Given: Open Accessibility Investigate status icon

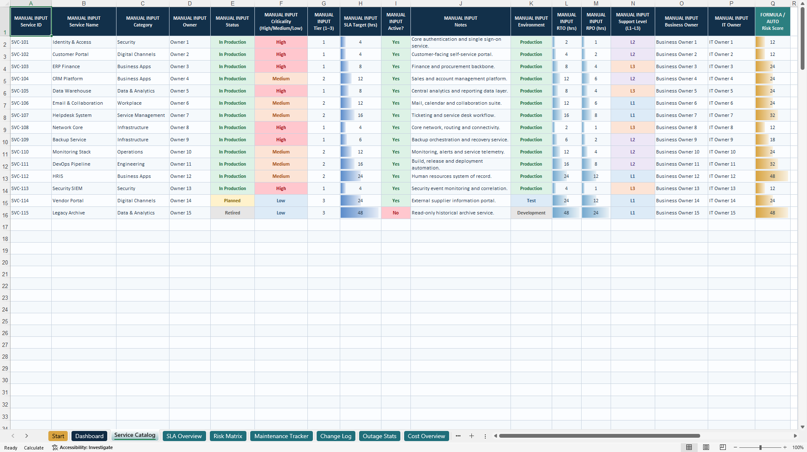Looking at the screenshot, I should click(82, 447).
